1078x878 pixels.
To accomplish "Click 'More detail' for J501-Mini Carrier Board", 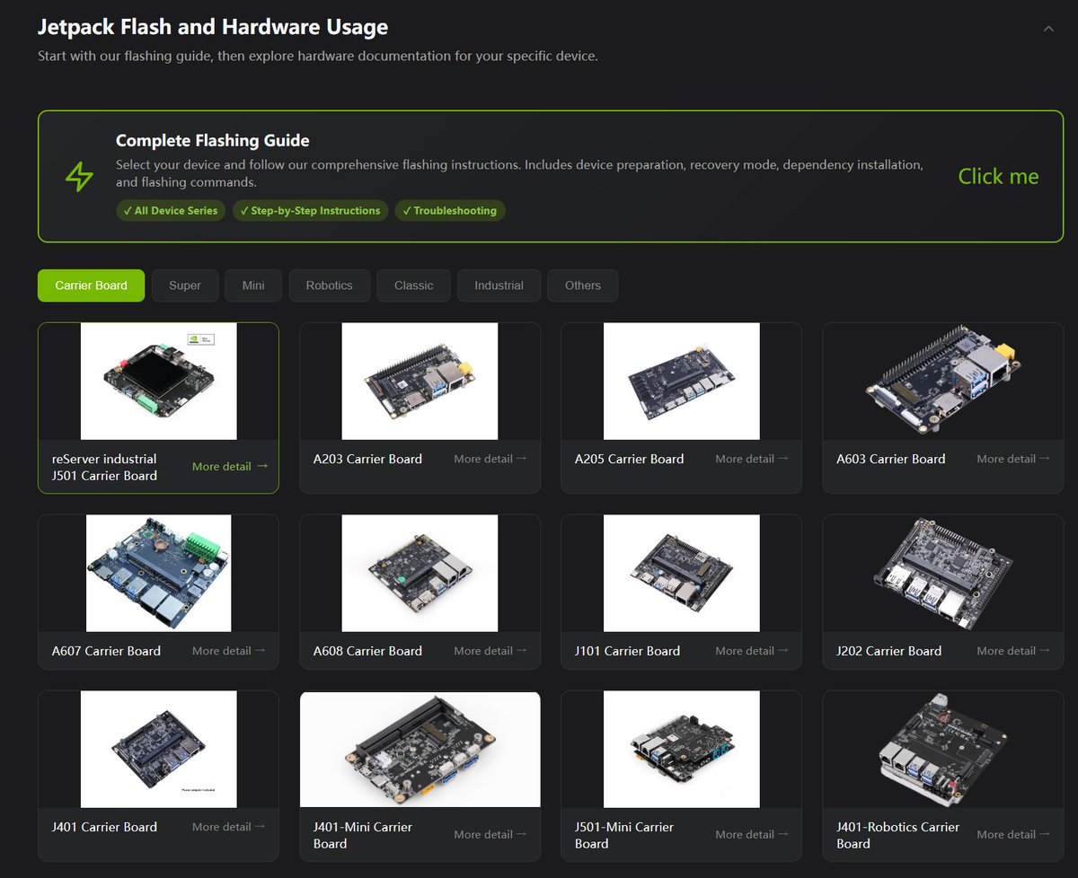I will point(752,835).
